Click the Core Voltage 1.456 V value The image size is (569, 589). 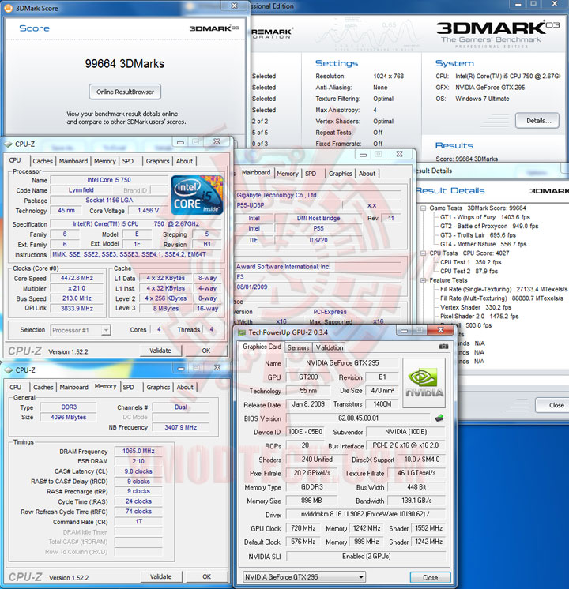click(148, 210)
